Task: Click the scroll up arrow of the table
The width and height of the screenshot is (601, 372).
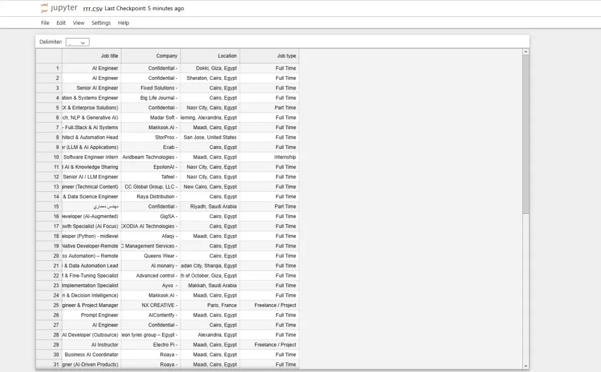Action: pyautogui.click(x=526, y=51)
